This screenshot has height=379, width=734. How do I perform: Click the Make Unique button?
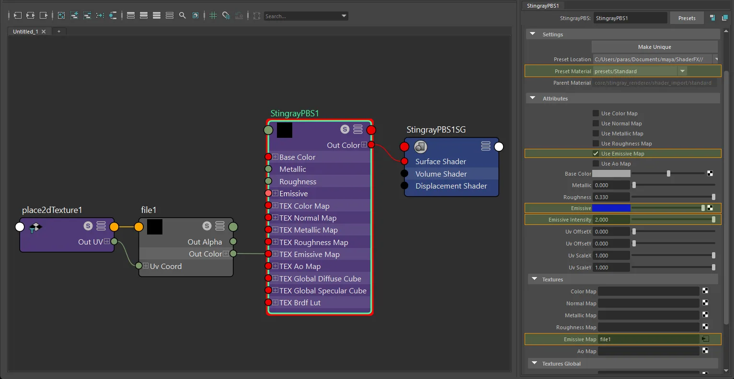[x=654, y=47]
